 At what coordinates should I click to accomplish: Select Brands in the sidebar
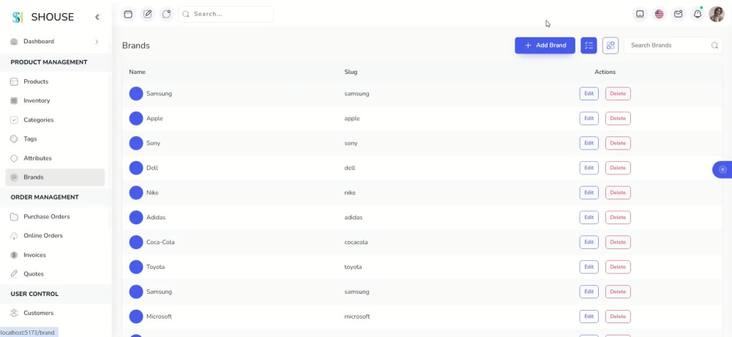click(55, 177)
